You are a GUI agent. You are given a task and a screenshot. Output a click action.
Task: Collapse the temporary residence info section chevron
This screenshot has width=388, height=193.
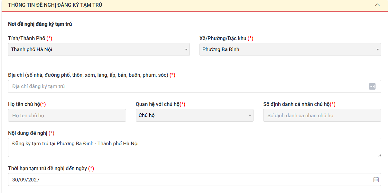(x=377, y=5)
